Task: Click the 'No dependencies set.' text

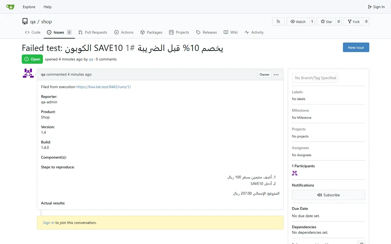Action: point(310,232)
